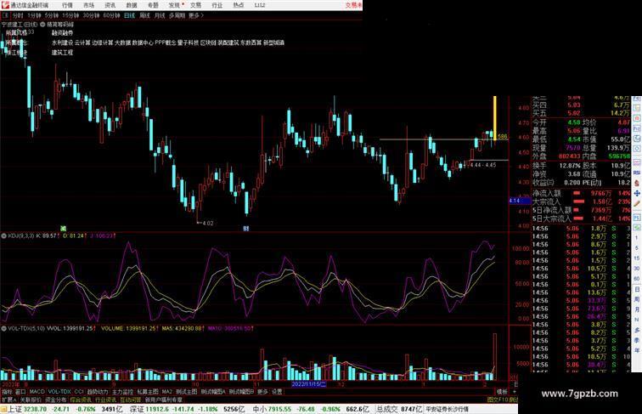This screenshot has height=414, width=642.
Task: Select 季 period in right sidebar
Action: (637, 340)
